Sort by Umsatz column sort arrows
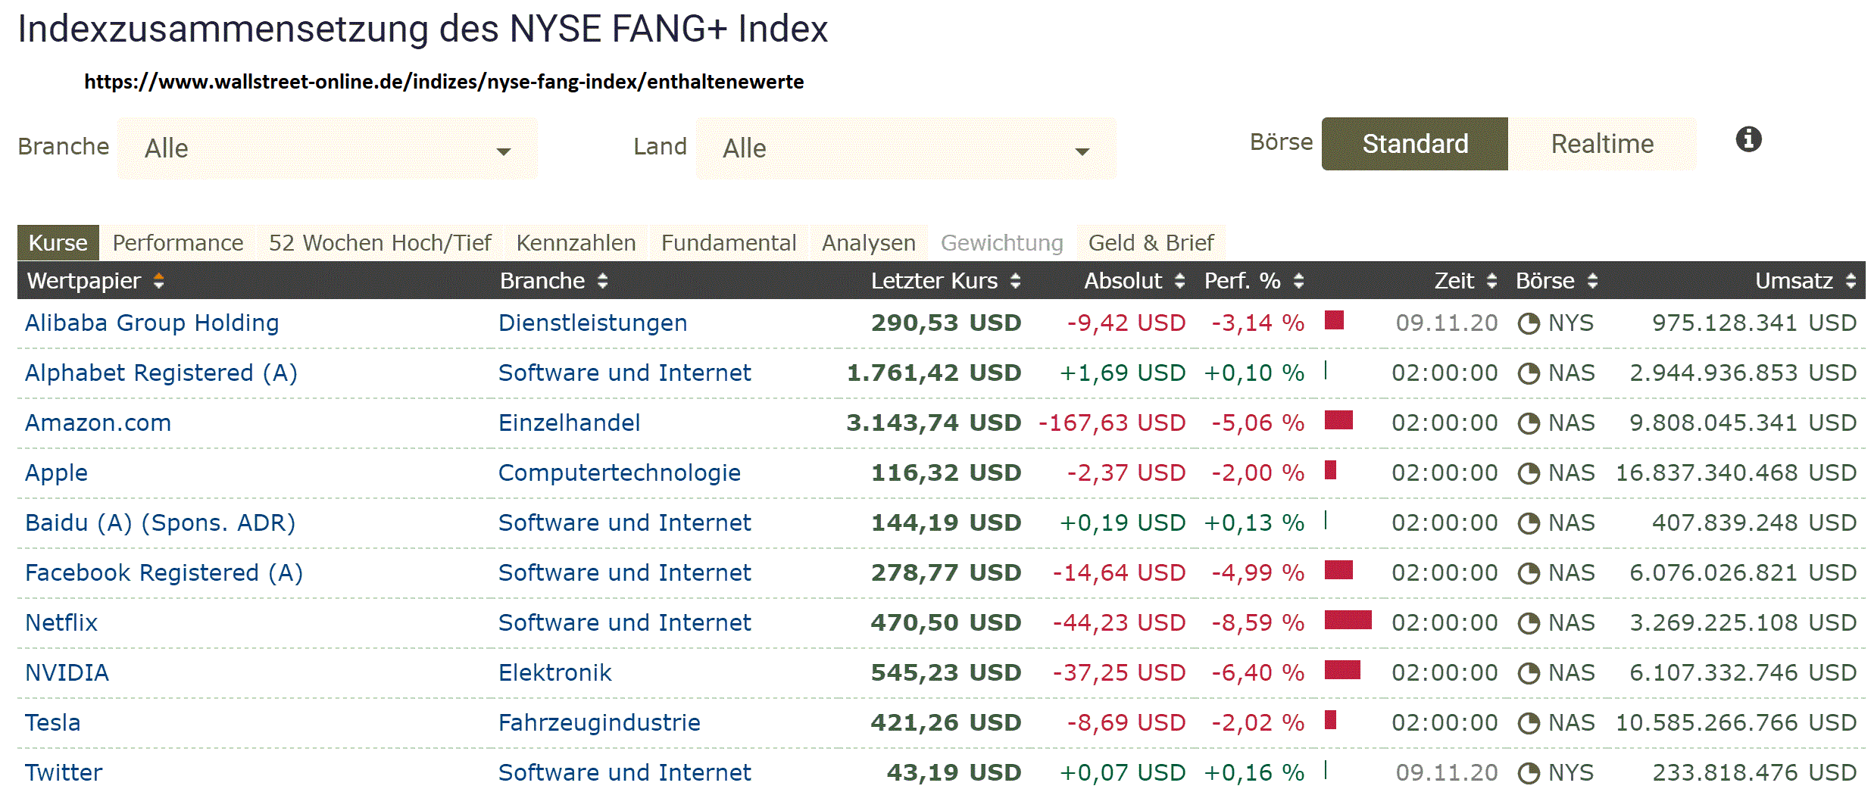This screenshot has height=789, width=1874. coord(1851,282)
